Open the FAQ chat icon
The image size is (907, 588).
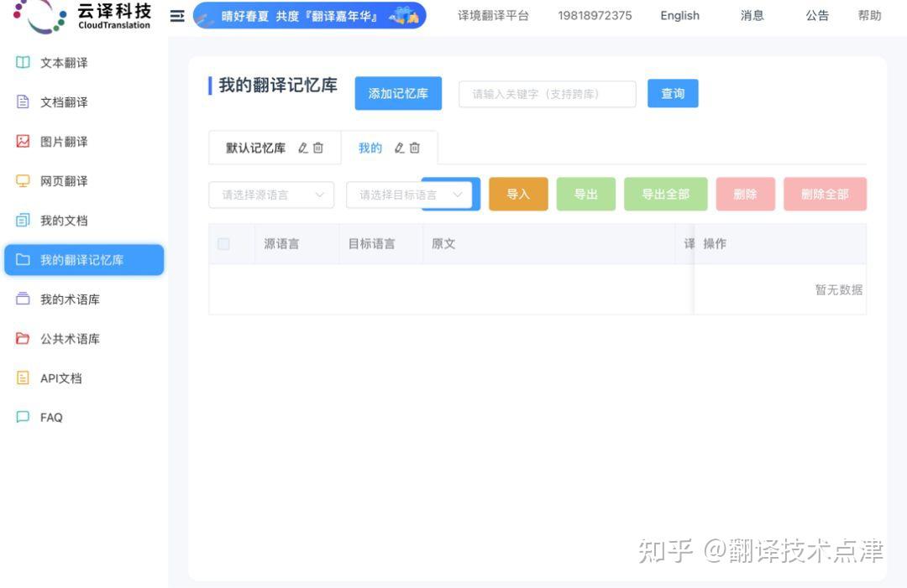click(x=23, y=417)
